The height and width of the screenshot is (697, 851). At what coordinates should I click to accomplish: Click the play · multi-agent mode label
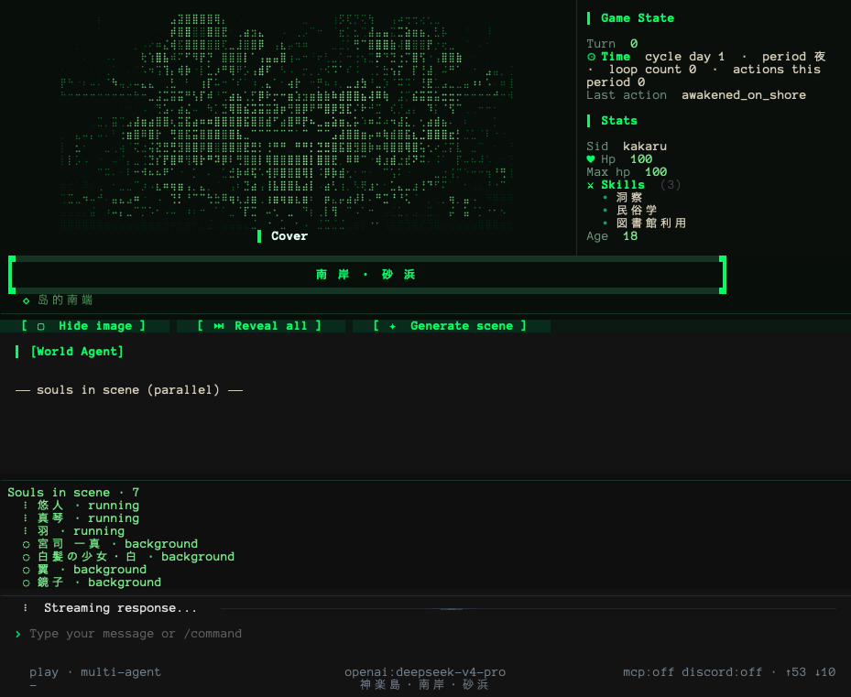95,672
